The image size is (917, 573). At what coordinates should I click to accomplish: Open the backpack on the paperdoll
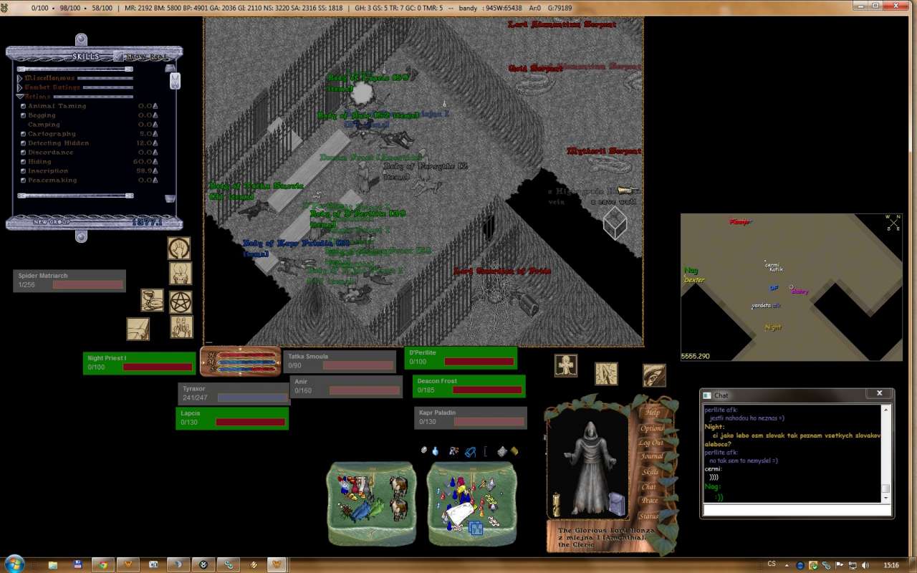[615, 504]
